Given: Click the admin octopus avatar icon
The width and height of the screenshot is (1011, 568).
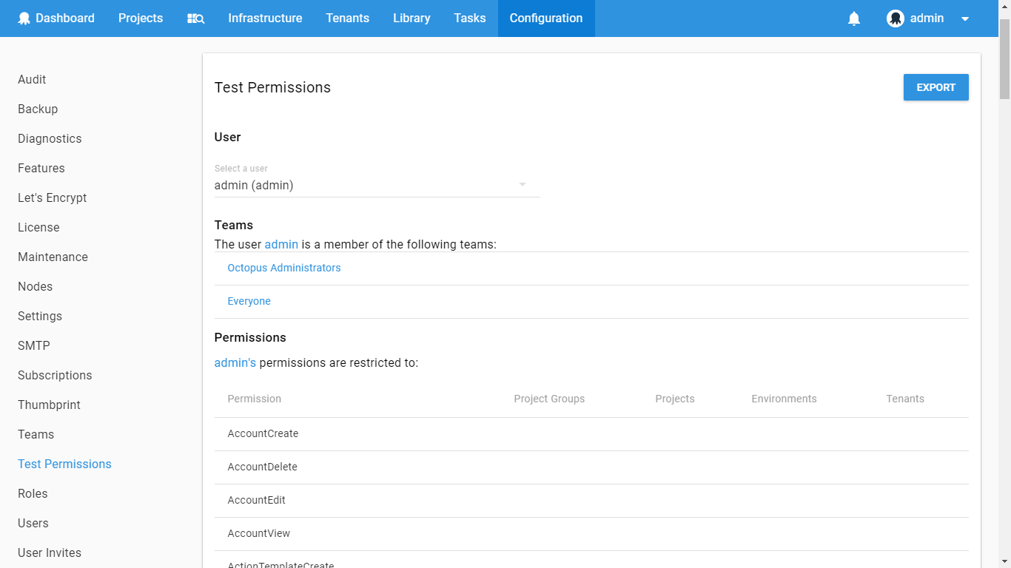Looking at the screenshot, I should [x=895, y=18].
